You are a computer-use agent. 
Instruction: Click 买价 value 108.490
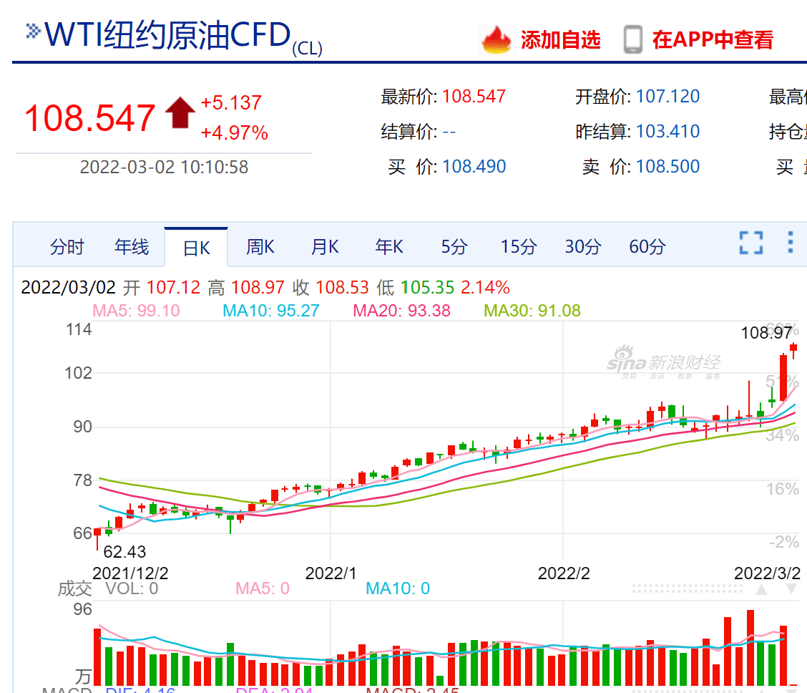(x=474, y=166)
